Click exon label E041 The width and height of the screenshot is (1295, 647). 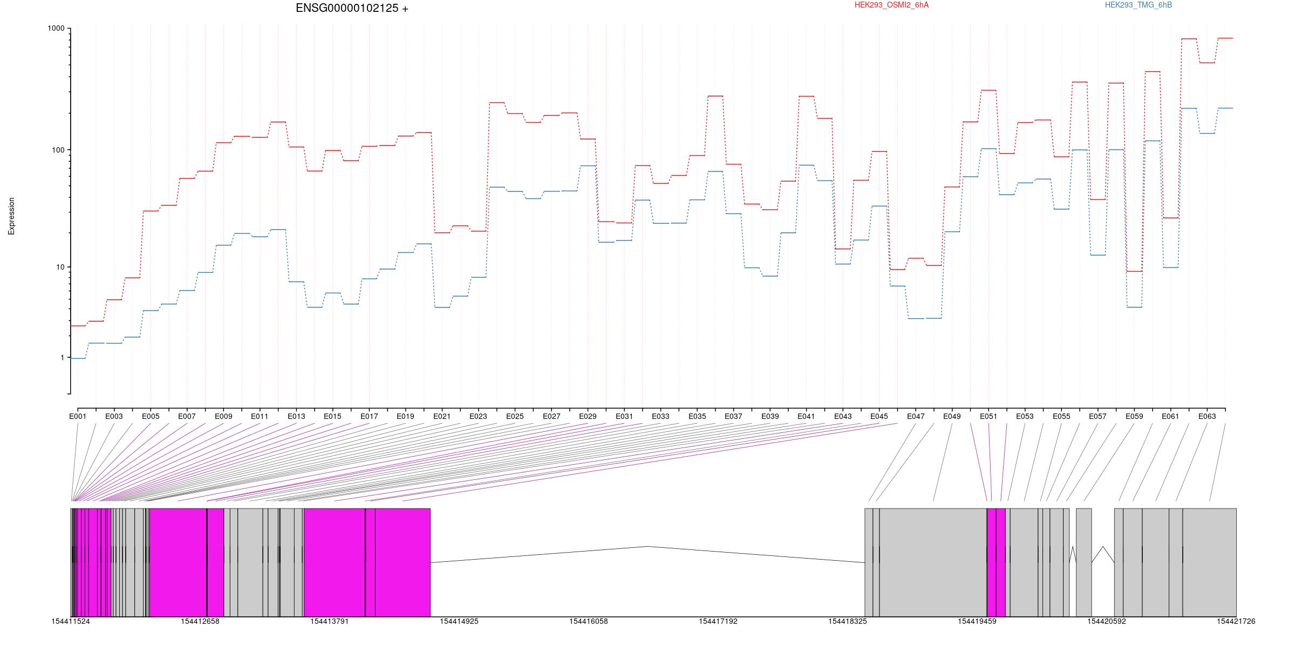click(806, 416)
